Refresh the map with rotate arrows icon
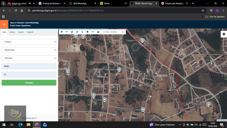Image resolution: width=227 pixels, height=128 pixels. [72, 32]
